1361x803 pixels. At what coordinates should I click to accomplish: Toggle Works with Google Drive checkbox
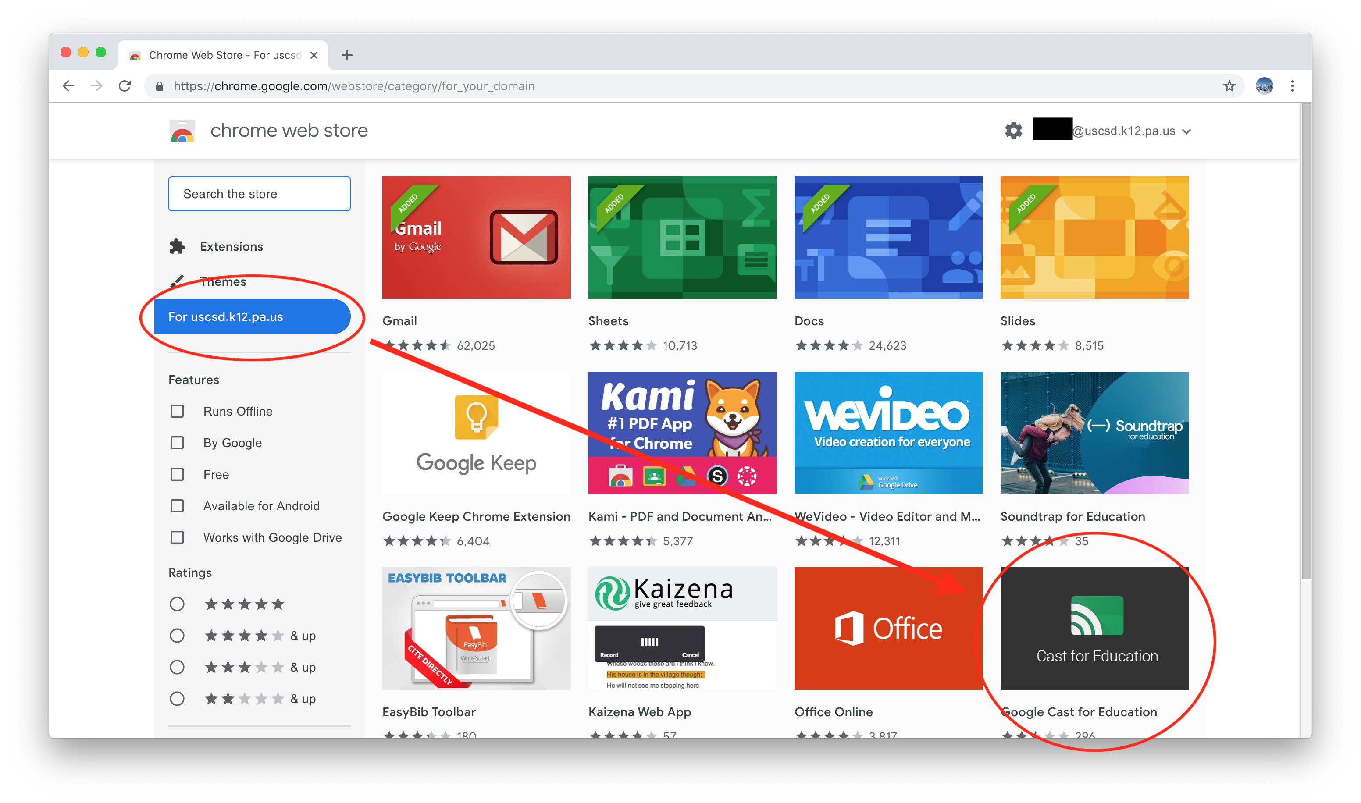177,537
